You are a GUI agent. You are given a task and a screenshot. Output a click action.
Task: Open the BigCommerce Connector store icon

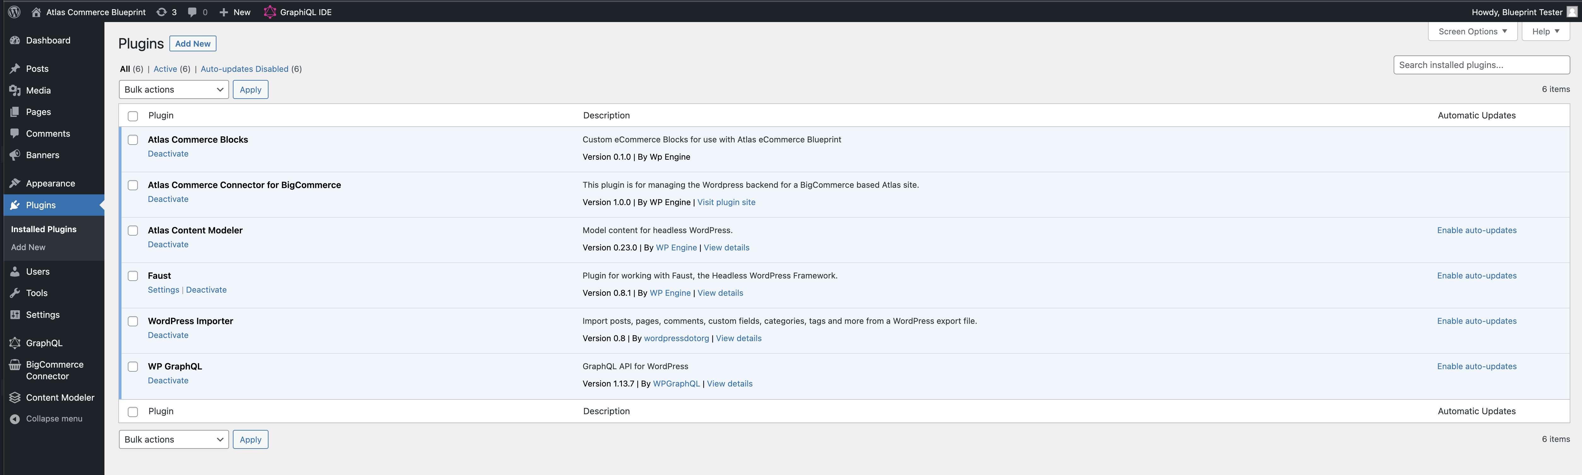tap(15, 365)
